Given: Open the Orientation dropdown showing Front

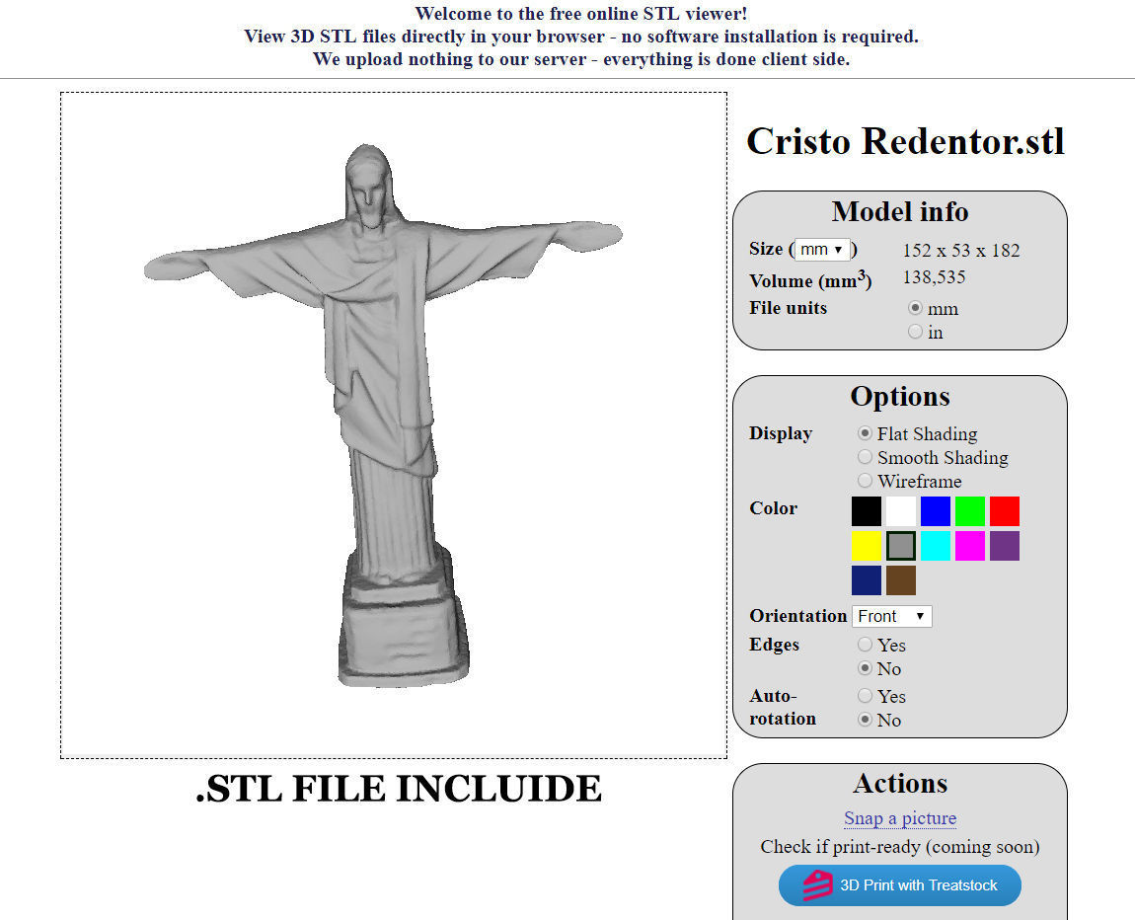Looking at the screenshot, I should tap(892, 616).
